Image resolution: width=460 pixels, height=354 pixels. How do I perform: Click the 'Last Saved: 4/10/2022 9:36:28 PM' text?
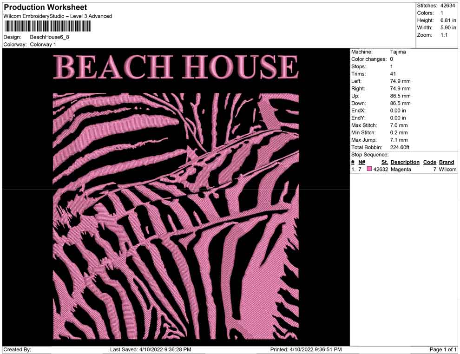pyautogui.click(x=151, y=349)
